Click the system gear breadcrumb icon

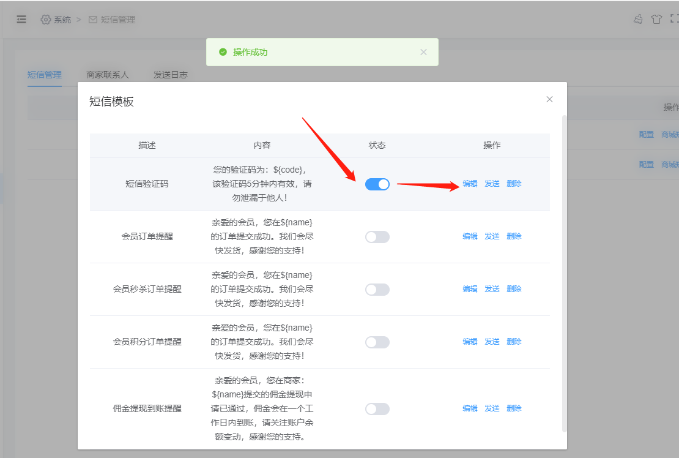click(x=45, y=20)
